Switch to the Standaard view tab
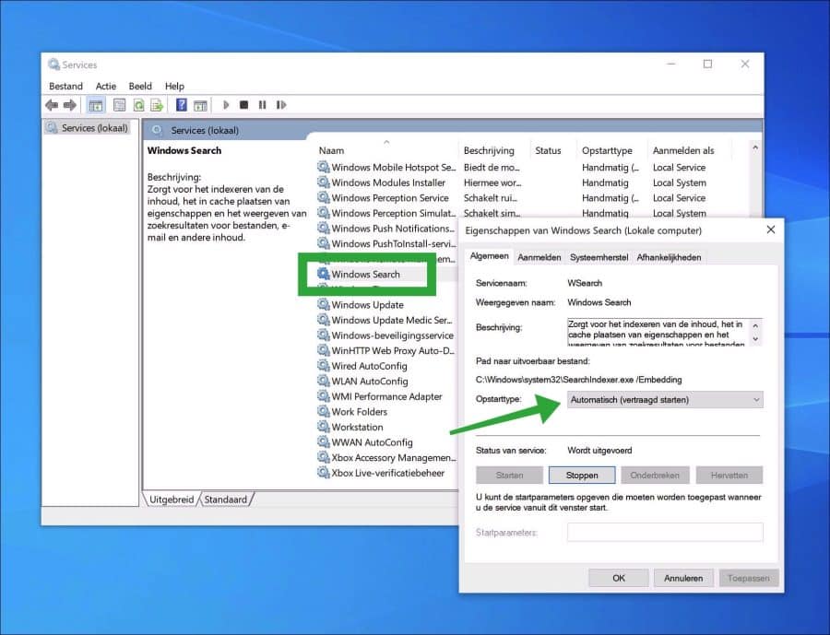The height and width of the screenshot is (635, 830). point(226,499)
